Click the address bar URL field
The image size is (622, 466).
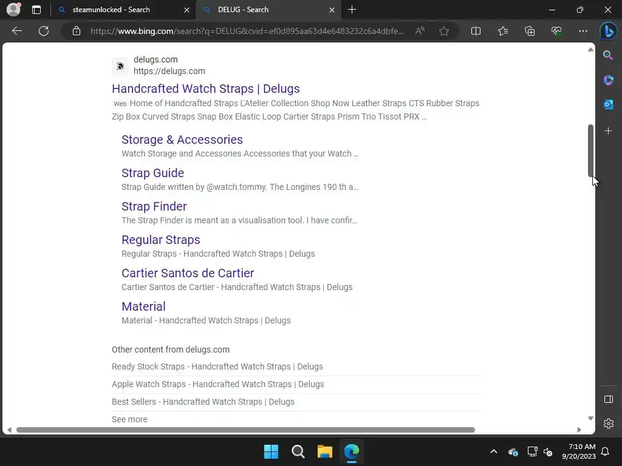click(247, 31)
